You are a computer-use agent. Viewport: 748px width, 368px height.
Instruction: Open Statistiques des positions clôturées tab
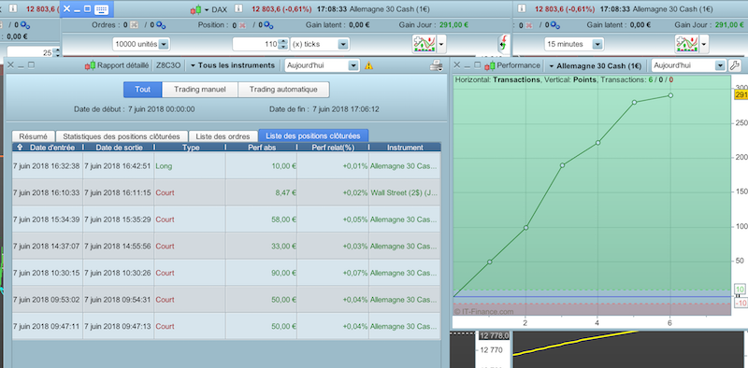122,136
